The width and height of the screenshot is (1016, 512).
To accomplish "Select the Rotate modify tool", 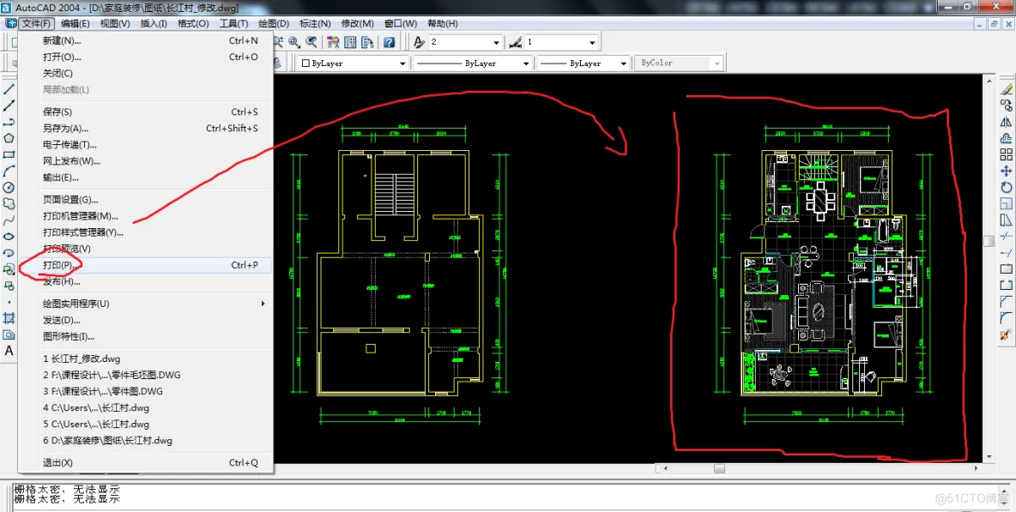I will (1006, 187).
